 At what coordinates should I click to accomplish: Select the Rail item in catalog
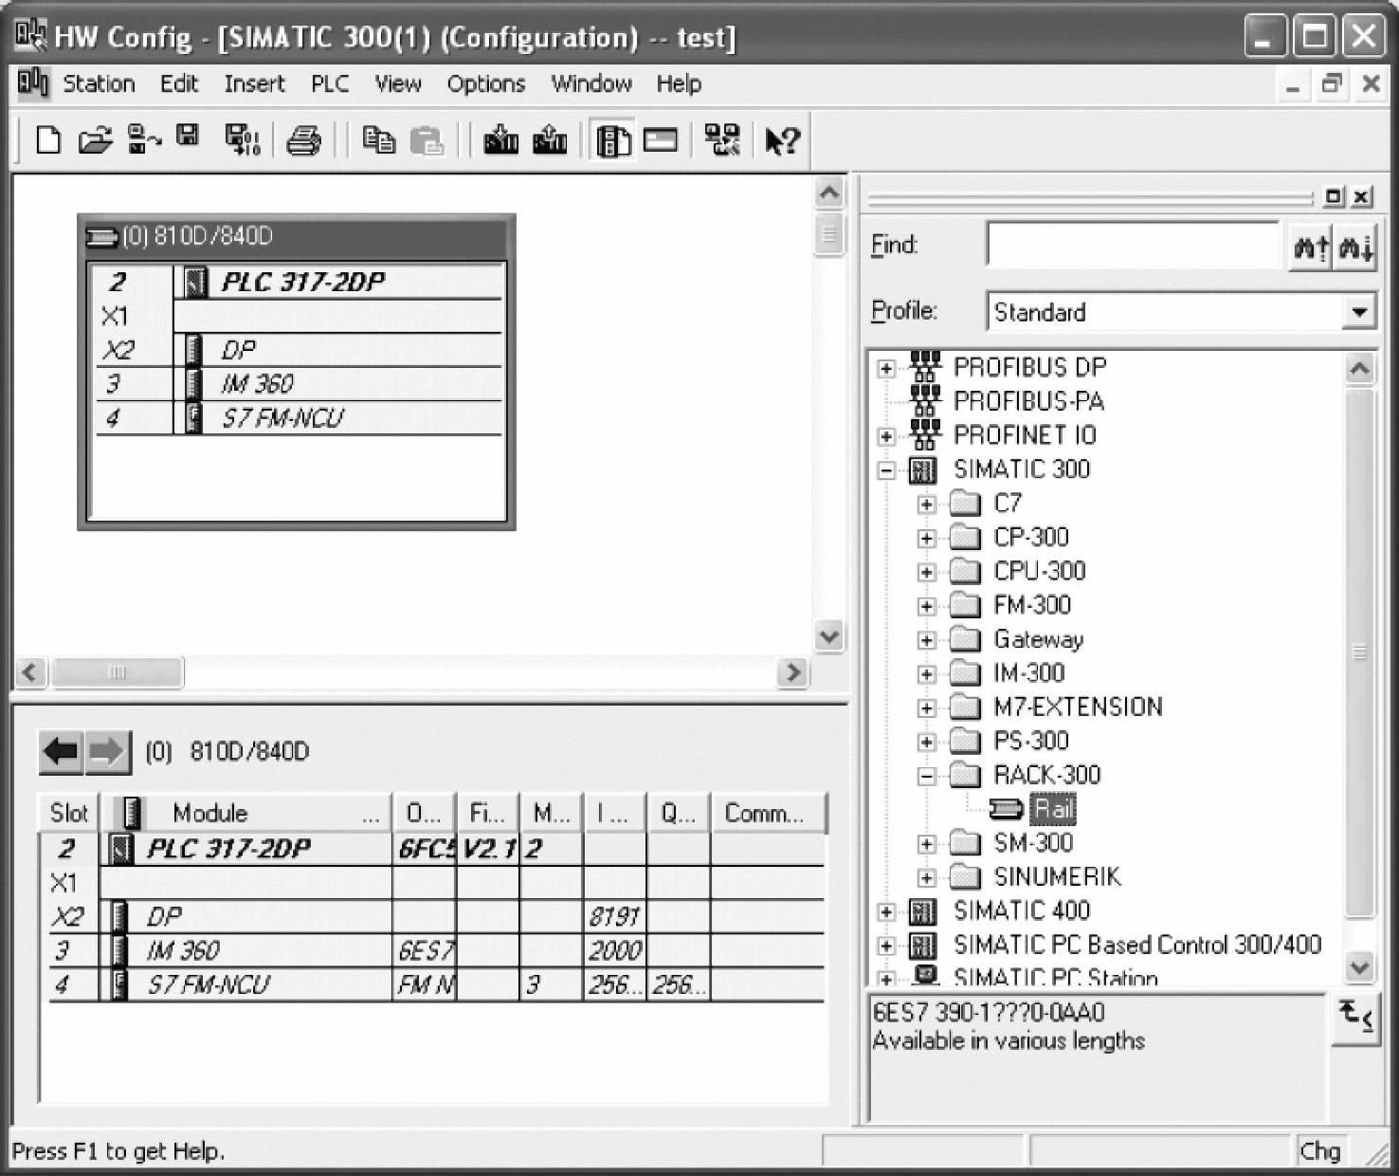point(1054,809)
